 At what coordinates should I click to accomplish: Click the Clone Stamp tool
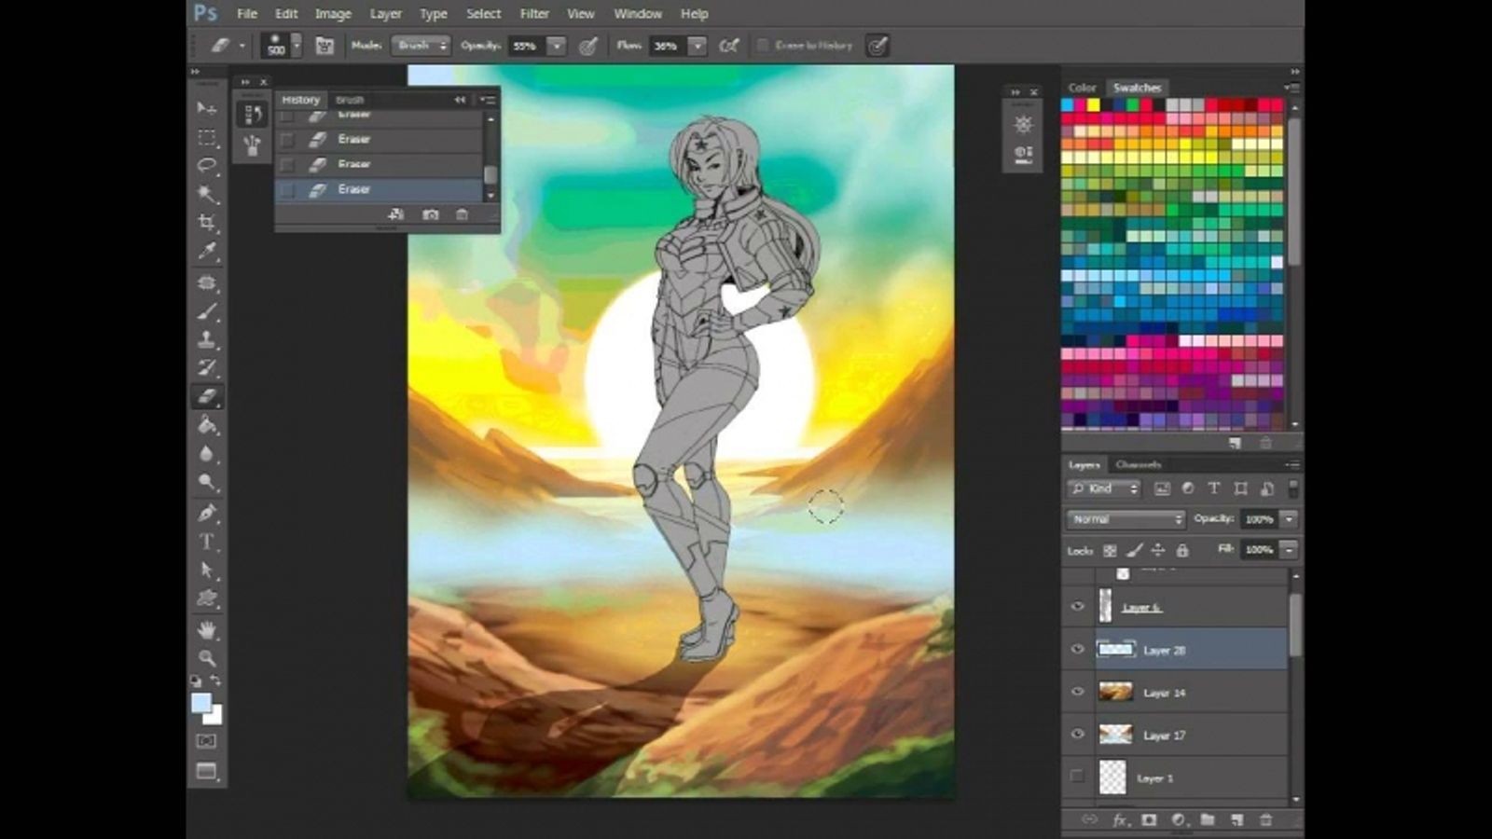(x=207, y=339)
